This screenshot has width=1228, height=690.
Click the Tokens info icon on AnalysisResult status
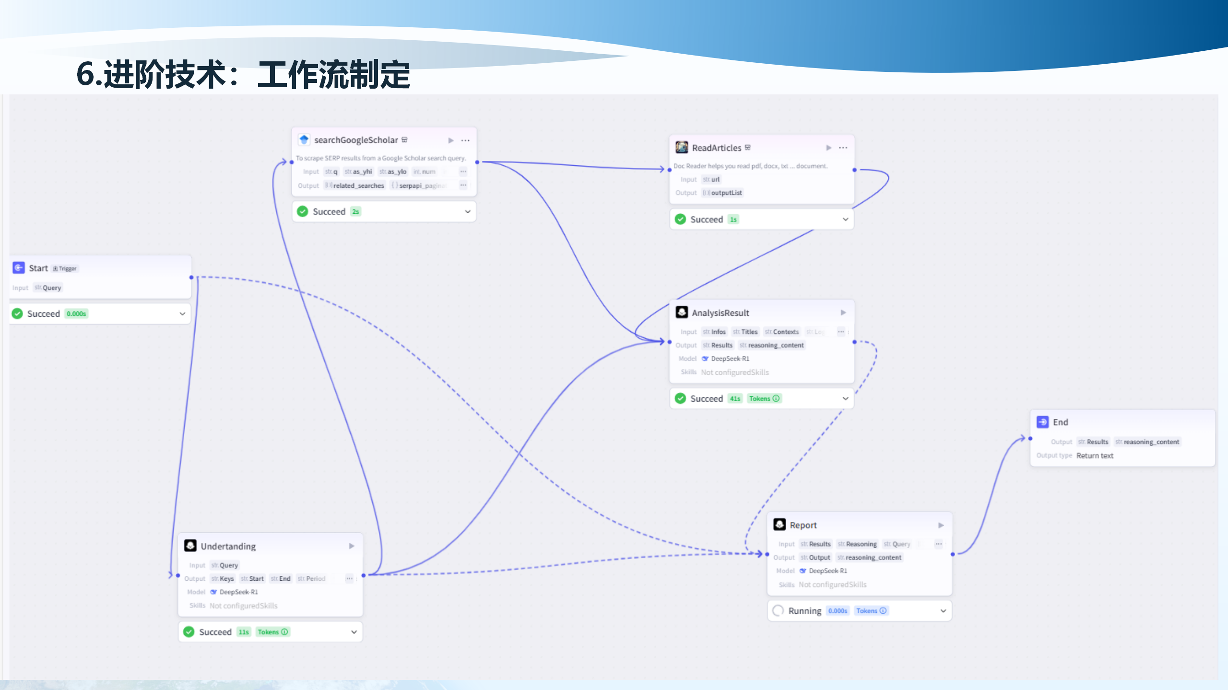pos(776,398)
